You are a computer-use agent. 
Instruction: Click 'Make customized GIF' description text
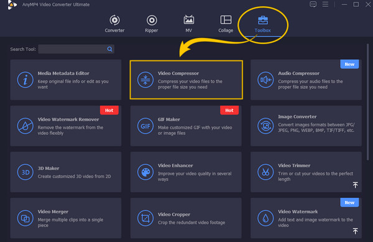[195, 130]
